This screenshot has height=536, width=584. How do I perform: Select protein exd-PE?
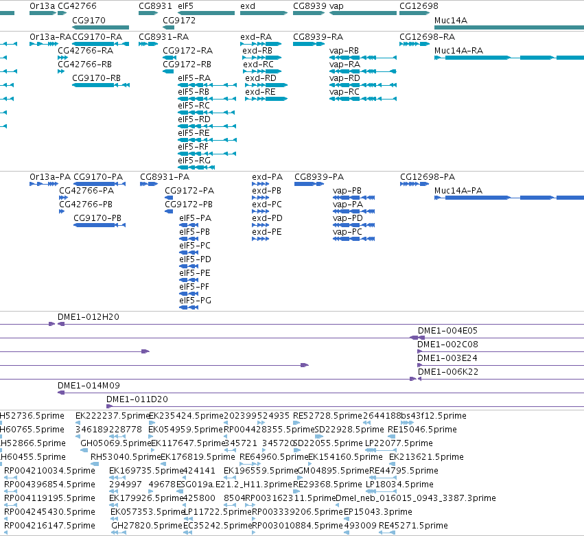pos(260,239)
